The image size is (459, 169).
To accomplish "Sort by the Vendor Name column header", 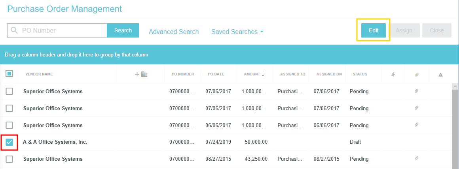I will click(x=39, y=74).
